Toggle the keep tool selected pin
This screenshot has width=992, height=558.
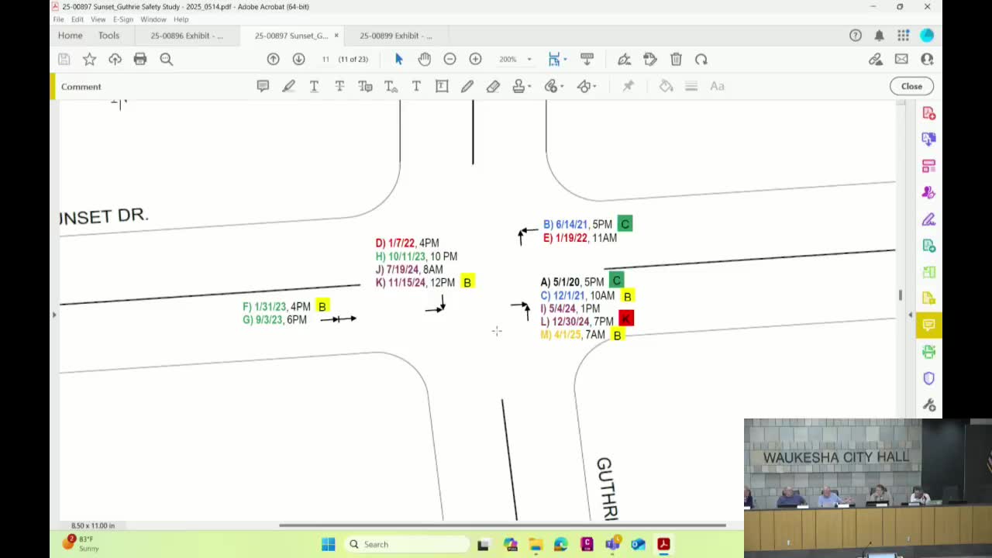click(x=628, y=86)
